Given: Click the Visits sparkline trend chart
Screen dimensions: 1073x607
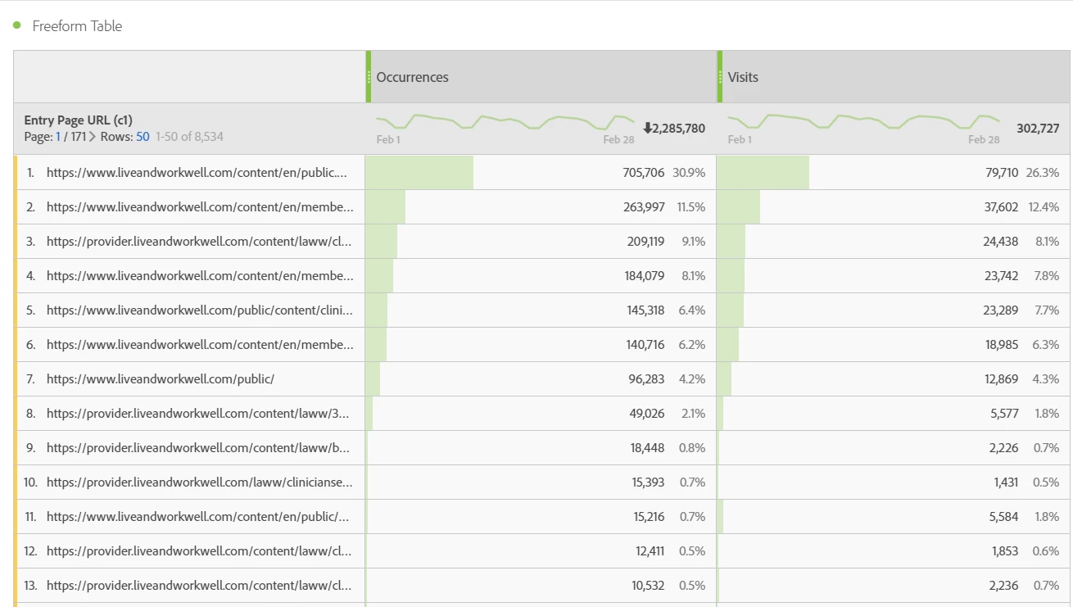Looking at the screenshot, I should pos(863,122).
